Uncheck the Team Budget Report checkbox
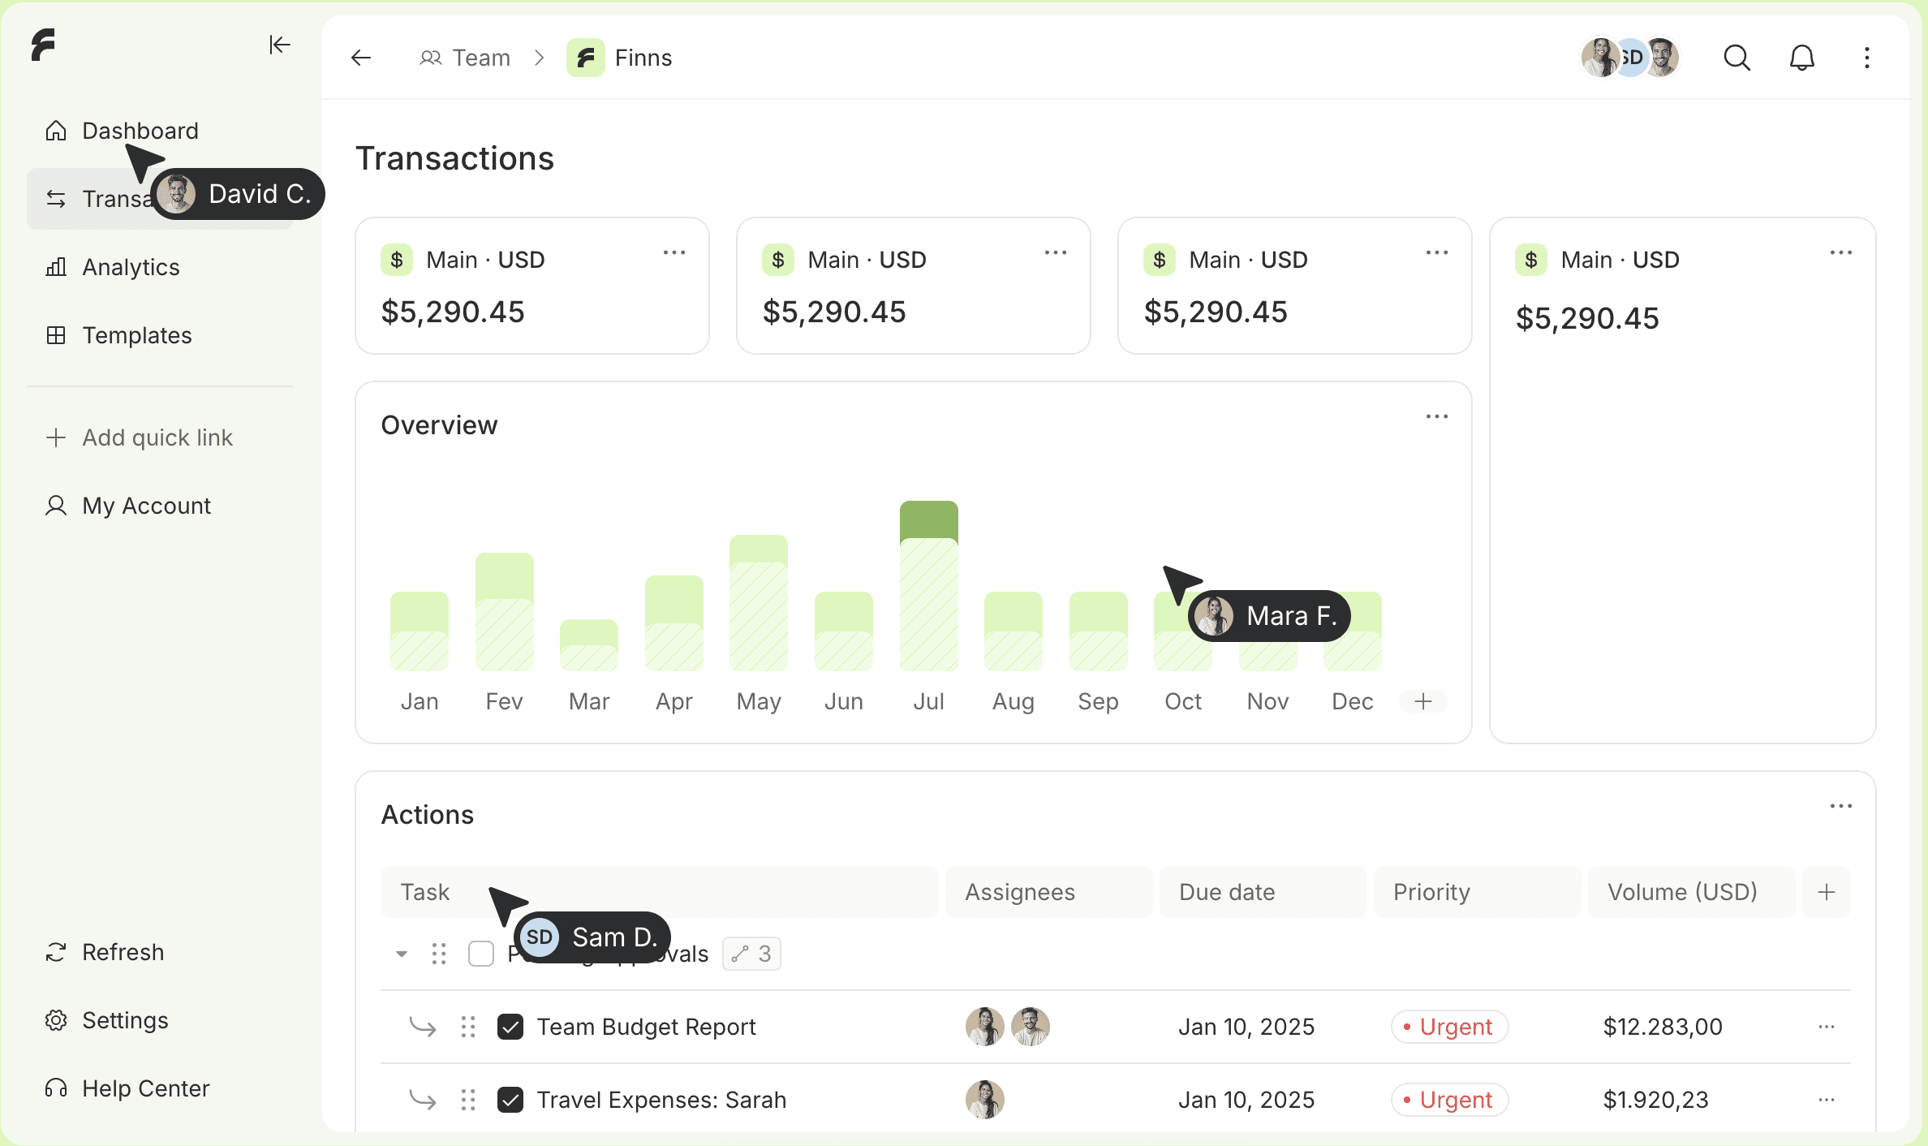This screenshot has height=1146, width=1928. tap(510, 1027)
